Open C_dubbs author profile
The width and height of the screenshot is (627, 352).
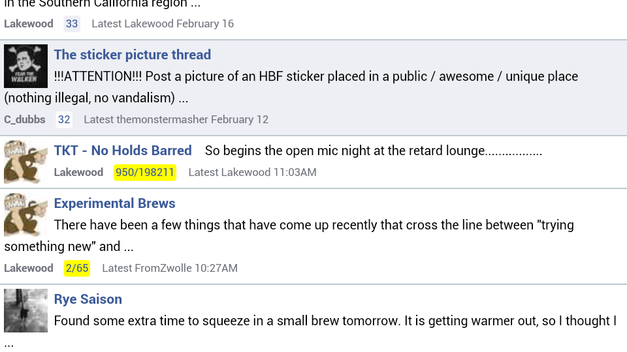click(25, 119)
